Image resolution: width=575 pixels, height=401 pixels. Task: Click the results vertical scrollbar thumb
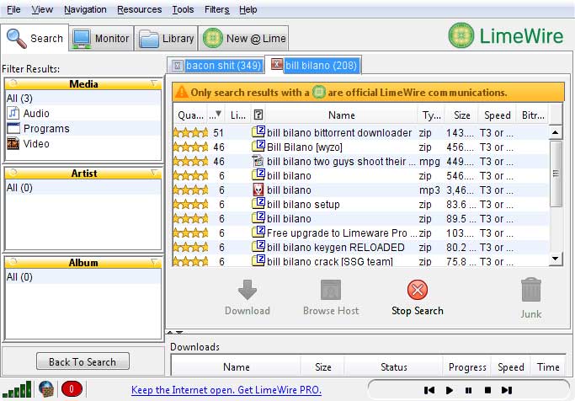pyautogui.click(x=556, y=174)
